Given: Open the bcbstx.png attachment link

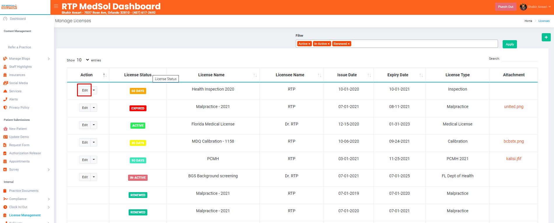Looking at the screenshot, I should [x=513, y=141].
